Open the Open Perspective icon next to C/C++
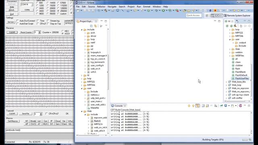This screenshot has width=258, height=145. point(207,15)
